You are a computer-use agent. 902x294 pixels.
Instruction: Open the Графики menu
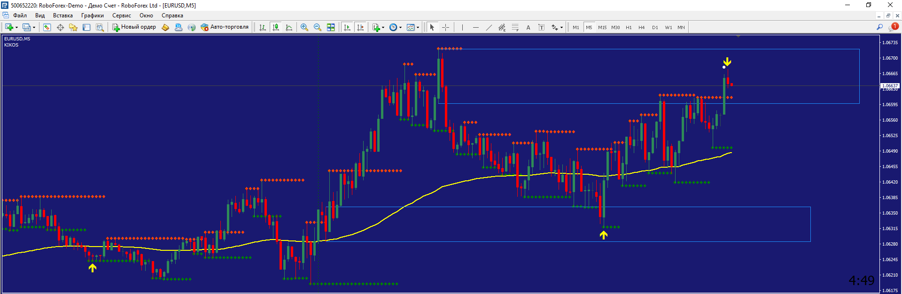(x=93, y=15)
